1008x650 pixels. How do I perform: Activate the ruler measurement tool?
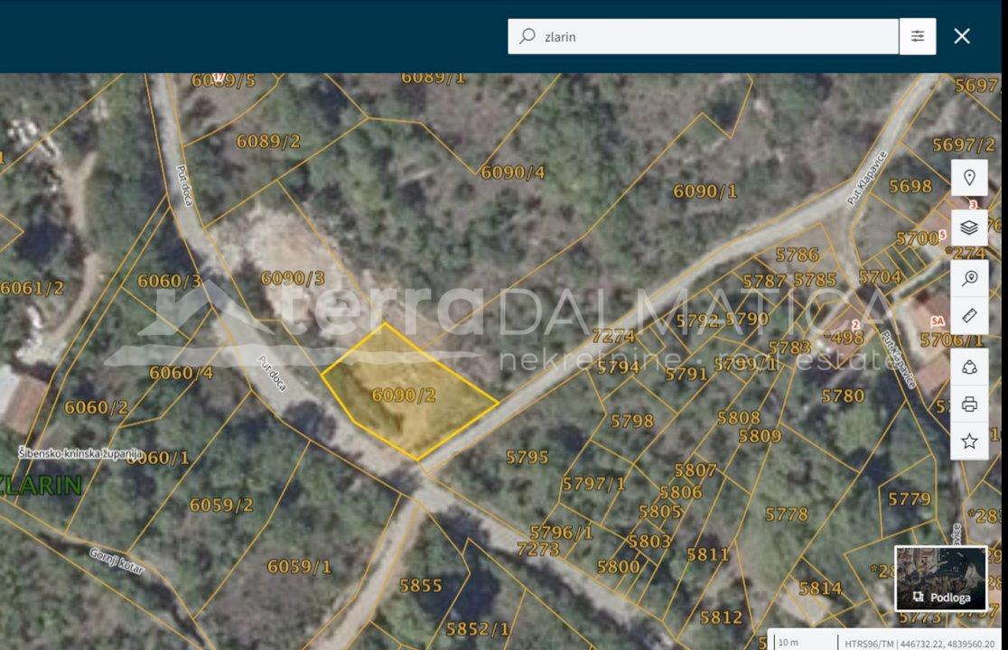pos(969,315)
